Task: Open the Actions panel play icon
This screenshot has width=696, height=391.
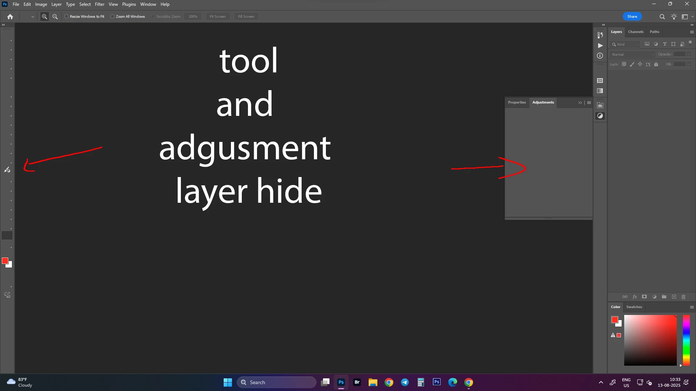Action: point(600,46)
